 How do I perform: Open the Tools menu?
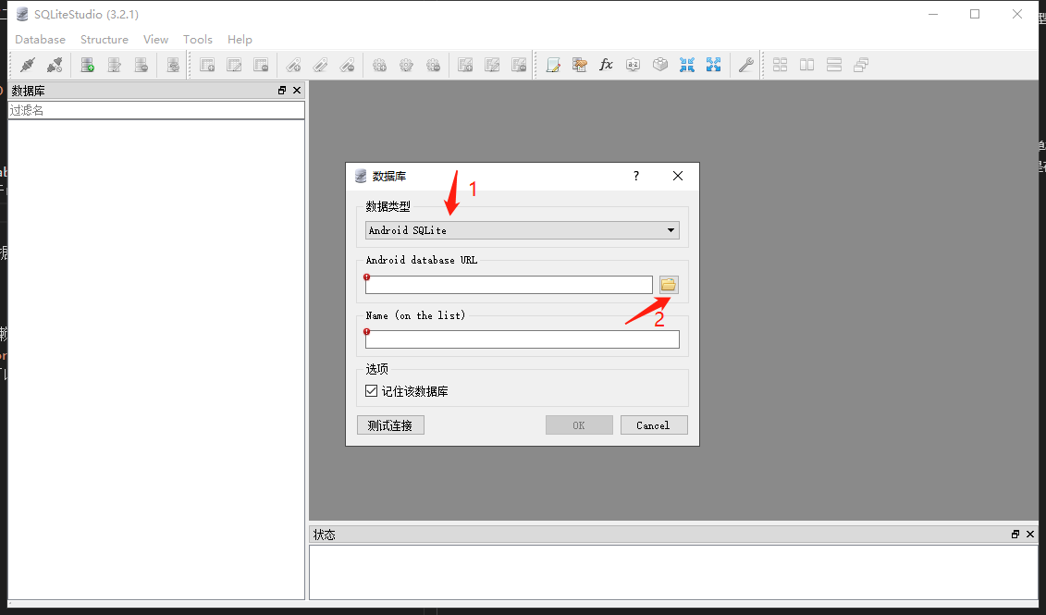point(198,40)
